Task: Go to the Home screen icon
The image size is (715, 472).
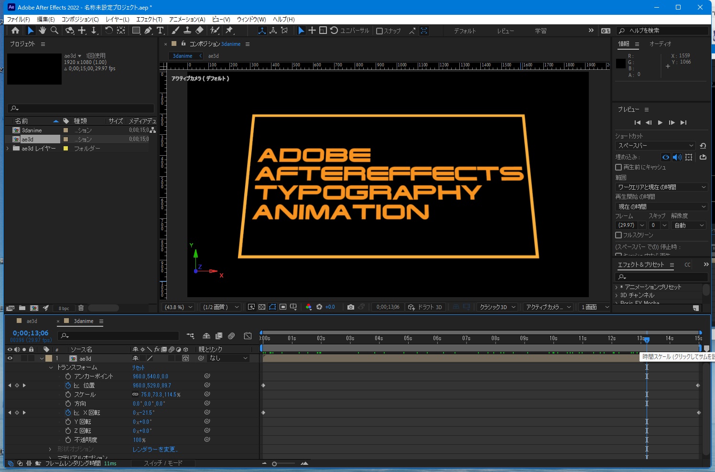Action: [15, 31]
